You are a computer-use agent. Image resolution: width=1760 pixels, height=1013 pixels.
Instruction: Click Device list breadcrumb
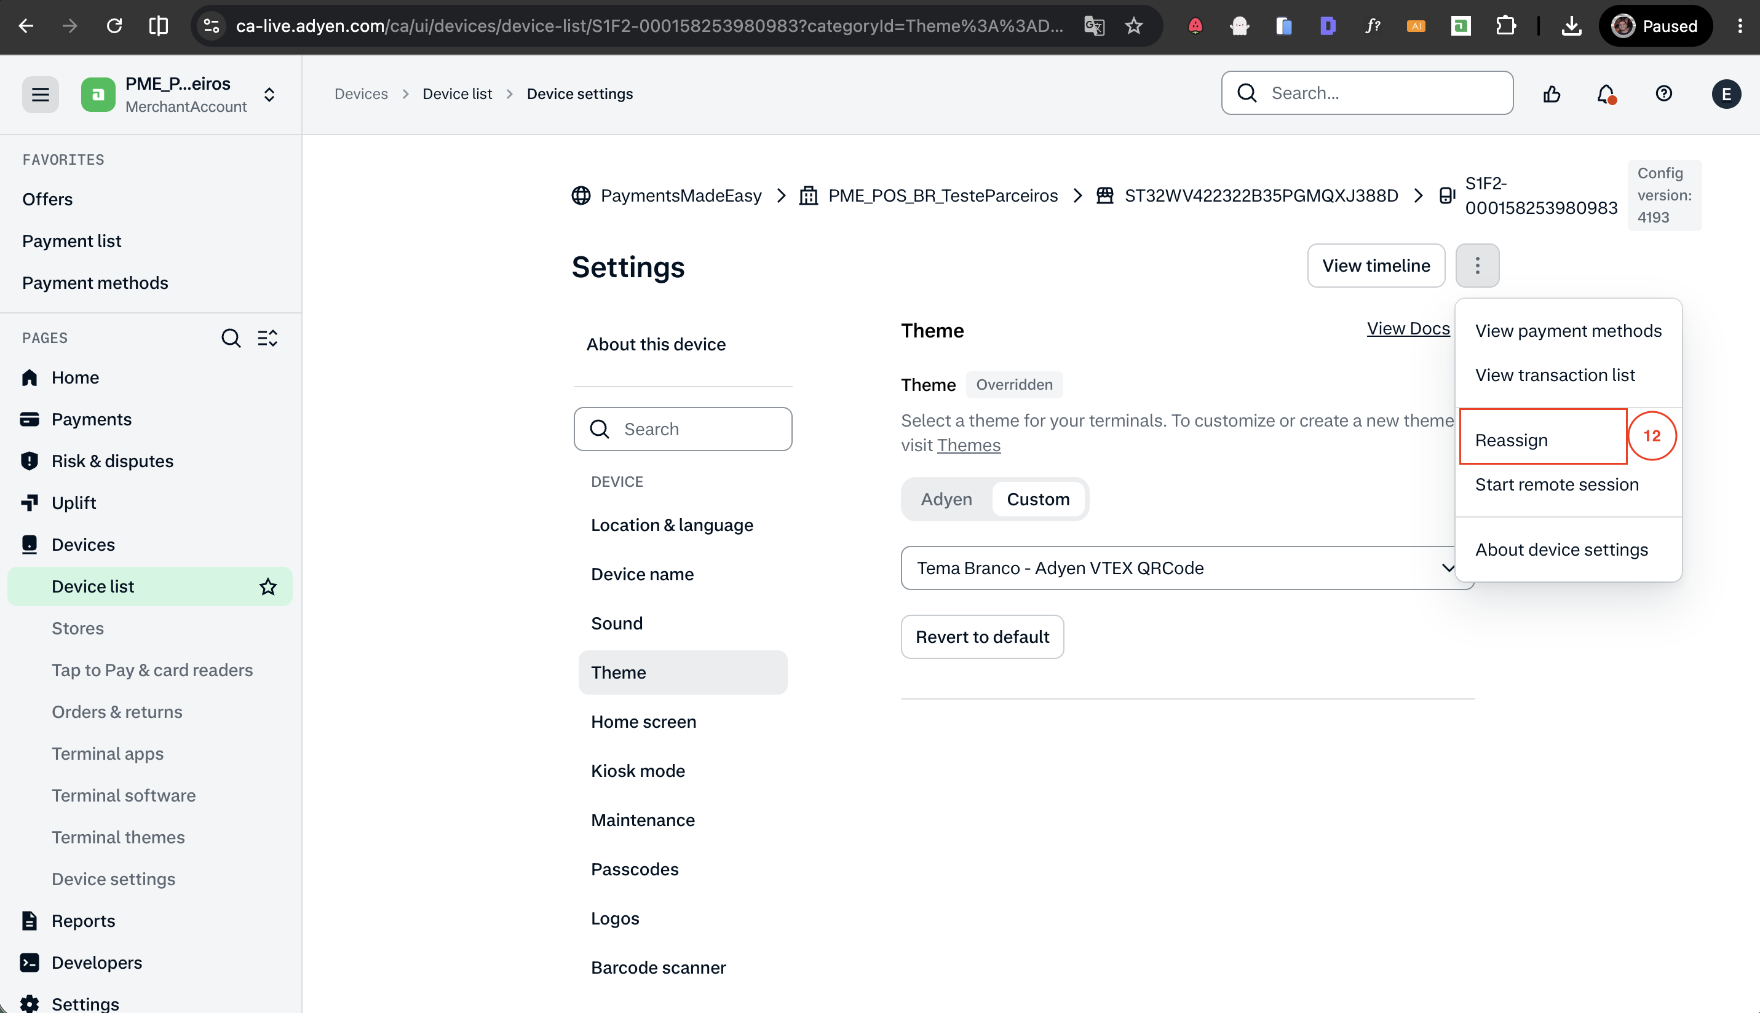[x=456, y=94]
